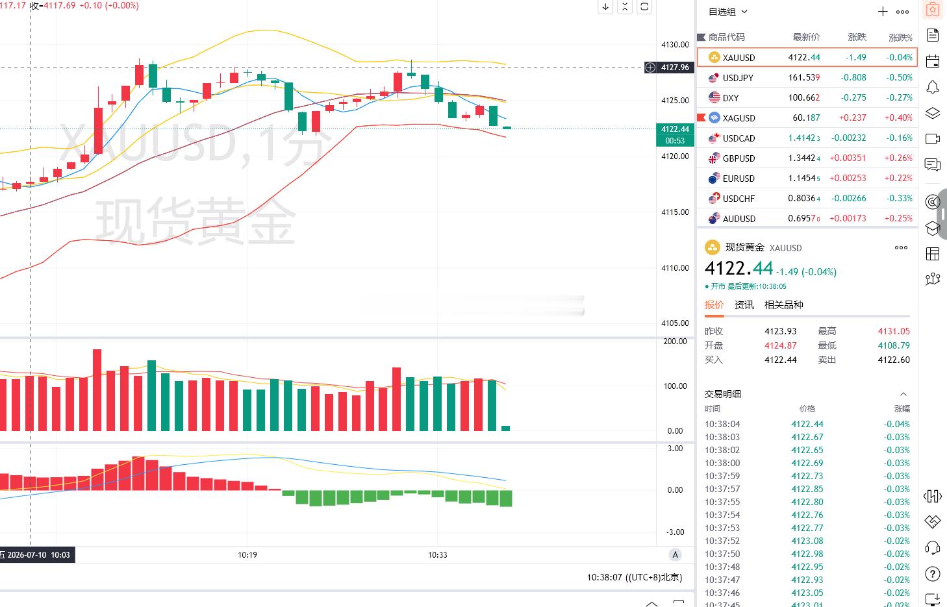Select the DXY watchlist row

[807, 97]
